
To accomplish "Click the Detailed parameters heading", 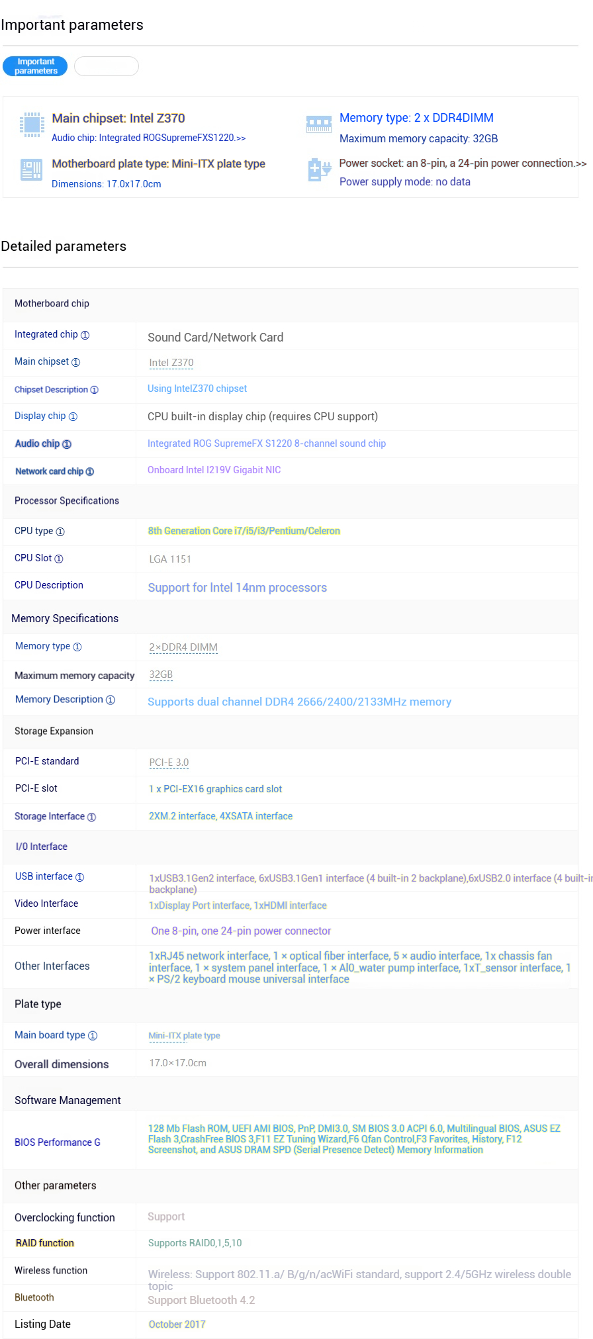I will [64, 246].
